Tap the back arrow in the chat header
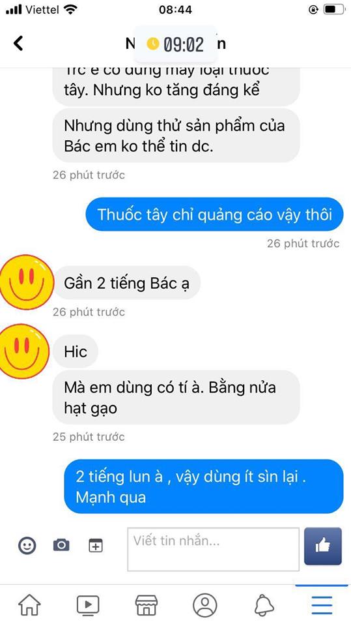Viewport: 351px width, 626px height. pyautogui.click(x=18, y=43)
